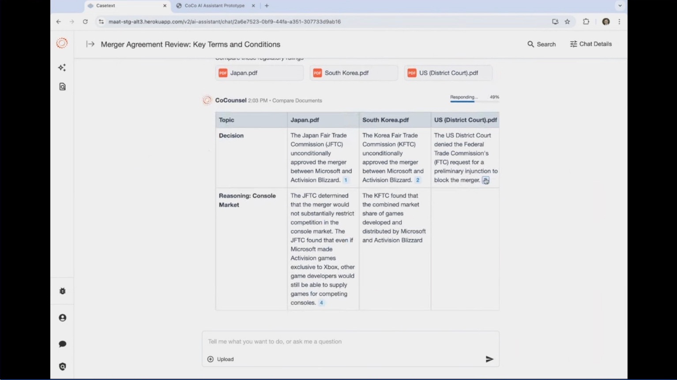
Task: Open the AI sparkle new chat icon
Action: click(x=62, y=68)
